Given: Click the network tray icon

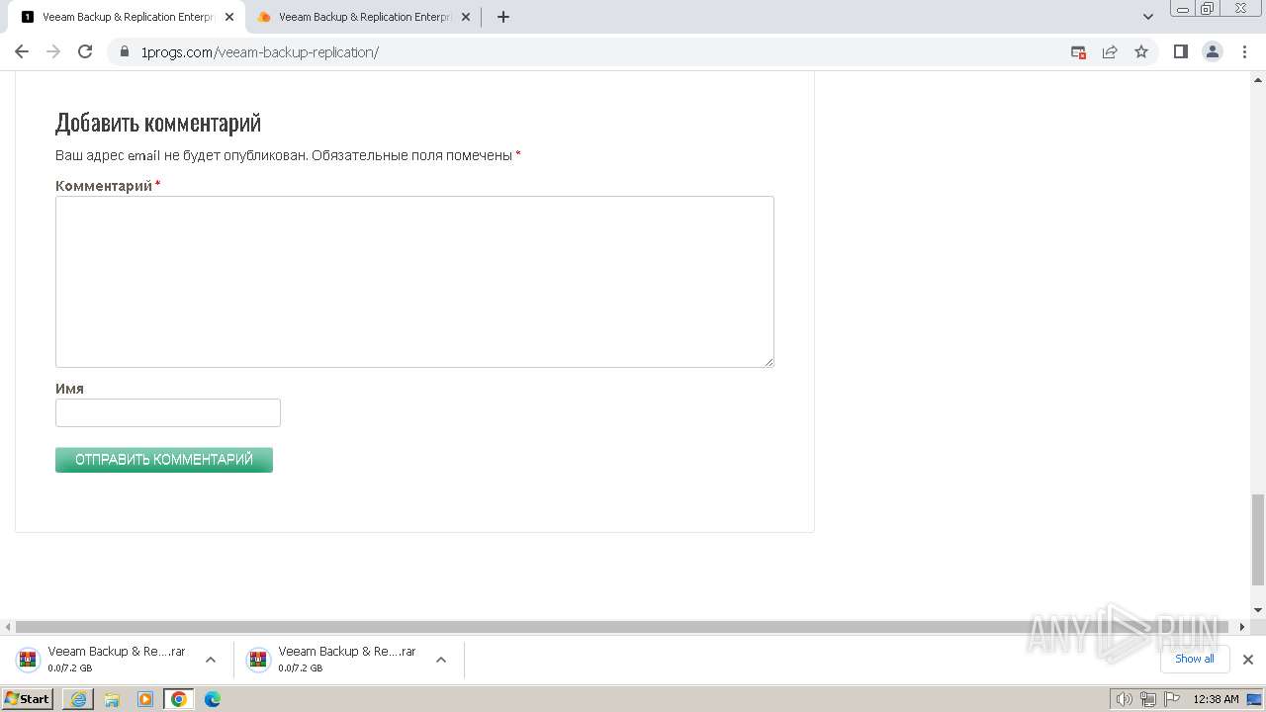Looking at the screenshot, I should pos(1148,700).
